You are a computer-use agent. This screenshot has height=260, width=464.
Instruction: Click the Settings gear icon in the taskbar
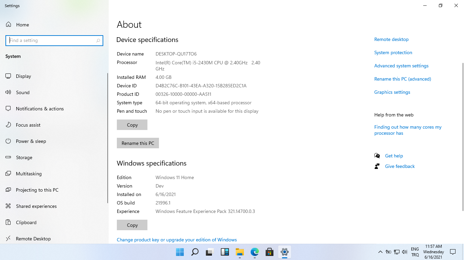285,252
